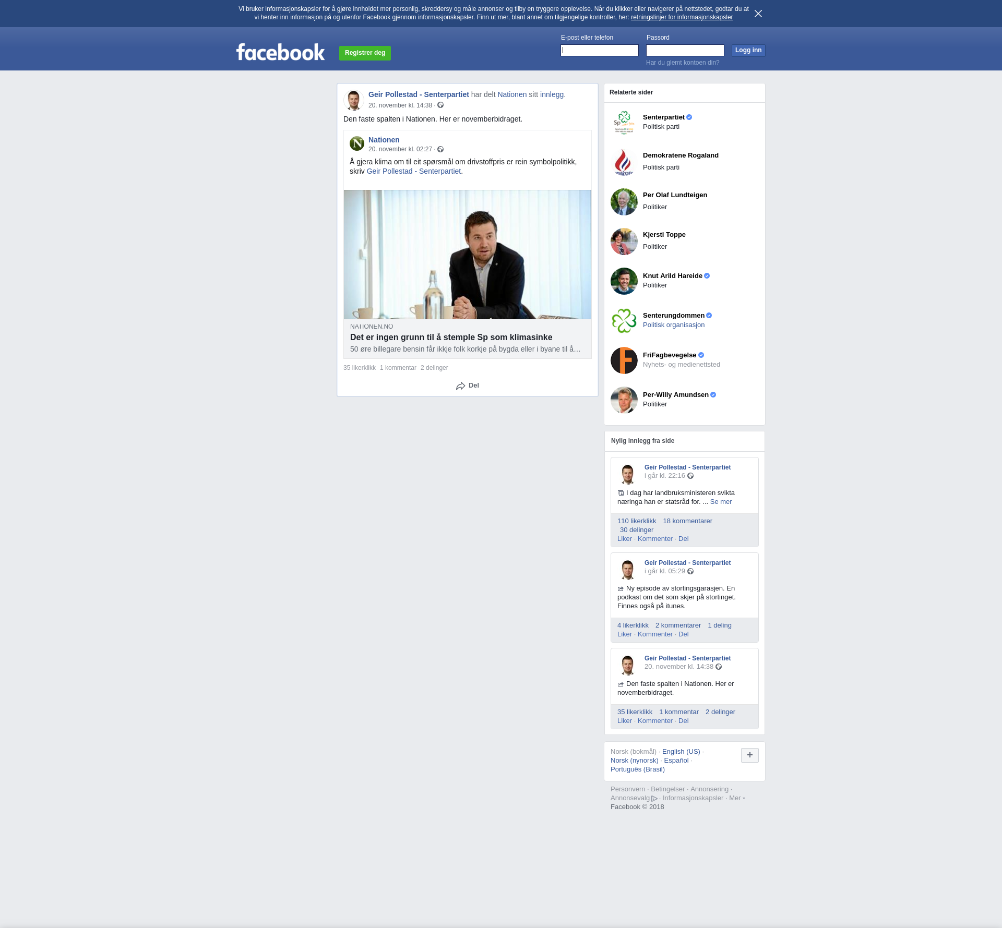Open Betingelser footer link

coord(667,789)
